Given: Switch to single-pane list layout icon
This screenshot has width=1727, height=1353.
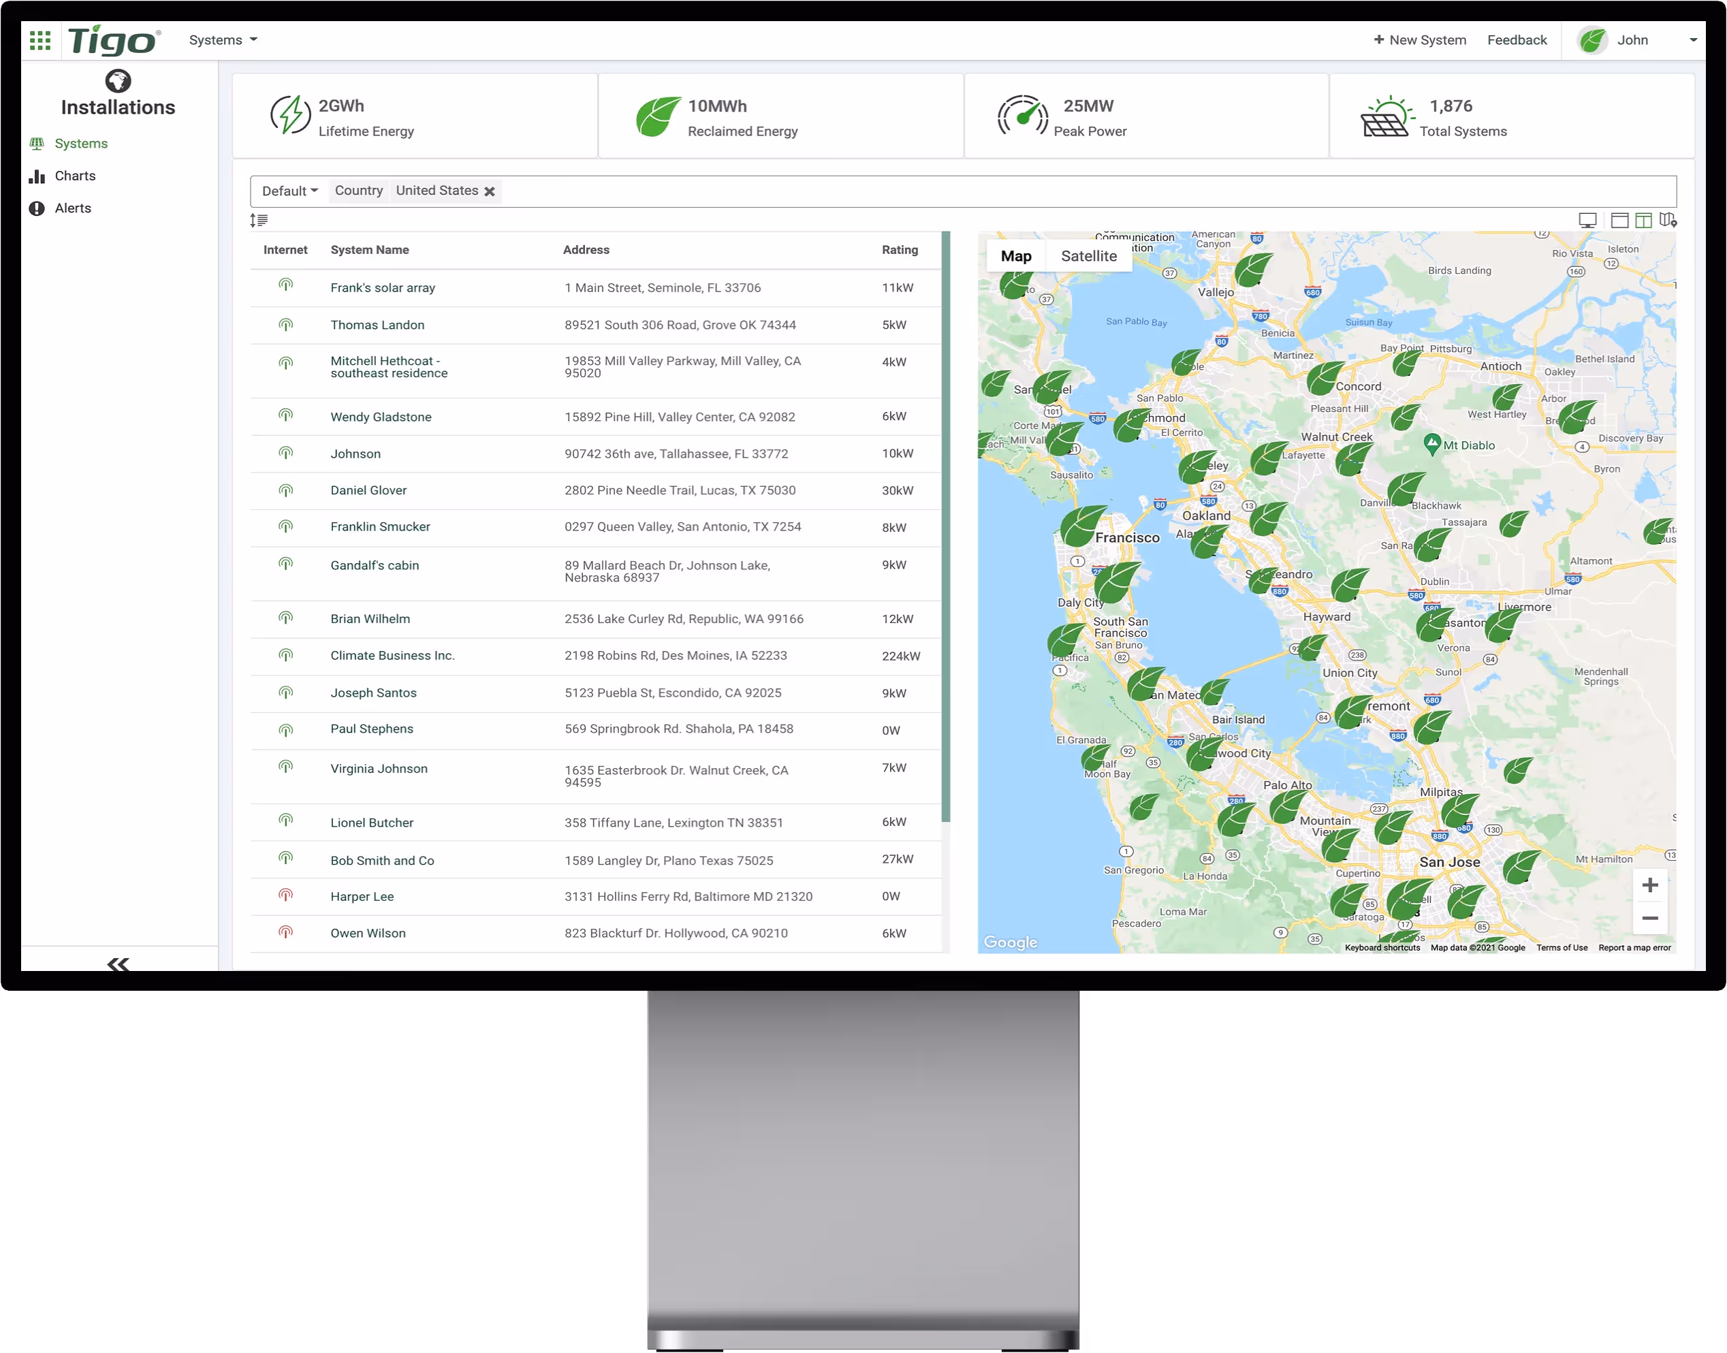Looking at the screenshot, I should (x=1619, y=220).
